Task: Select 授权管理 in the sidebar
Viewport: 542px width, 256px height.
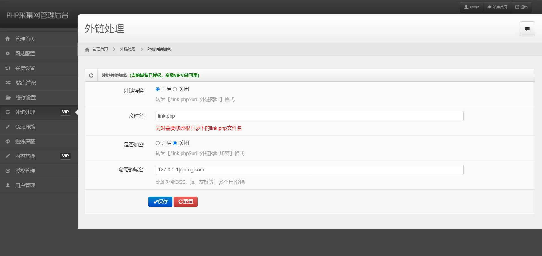Action: [x=25, y=171]
